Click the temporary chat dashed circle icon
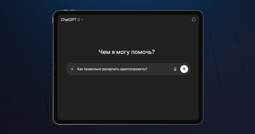This screenshot has width=255, height=134. (x=194, y=20)
